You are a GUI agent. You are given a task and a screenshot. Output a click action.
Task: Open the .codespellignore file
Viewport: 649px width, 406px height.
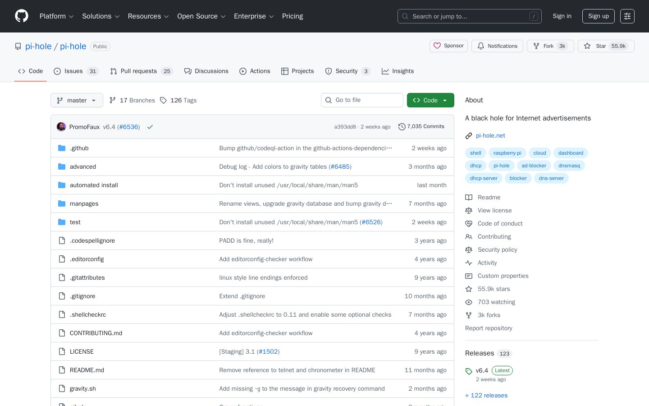coord(92,240)
